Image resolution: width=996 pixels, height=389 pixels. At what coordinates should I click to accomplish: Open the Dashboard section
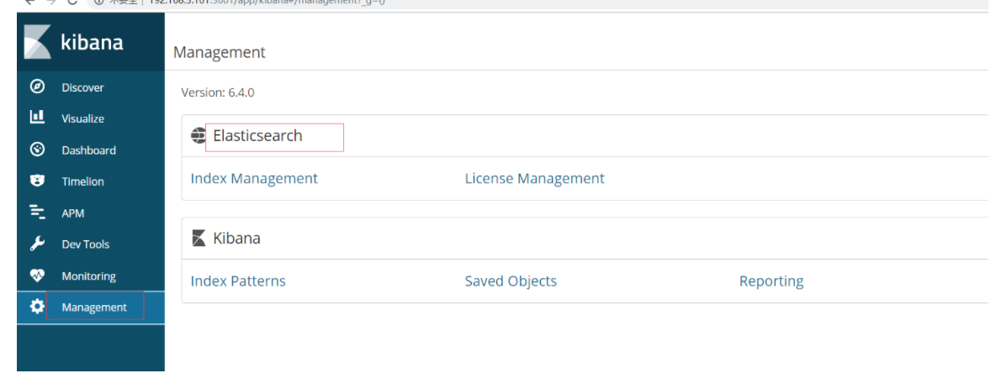click(89, 150)
